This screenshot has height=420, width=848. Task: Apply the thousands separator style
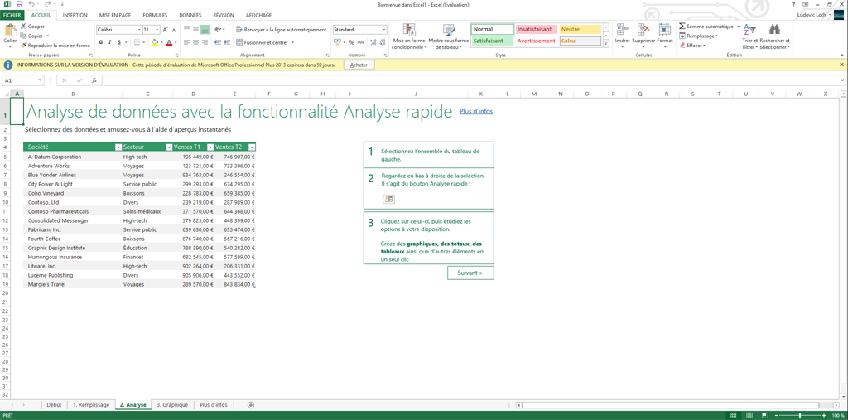click(x=361, y=42)
